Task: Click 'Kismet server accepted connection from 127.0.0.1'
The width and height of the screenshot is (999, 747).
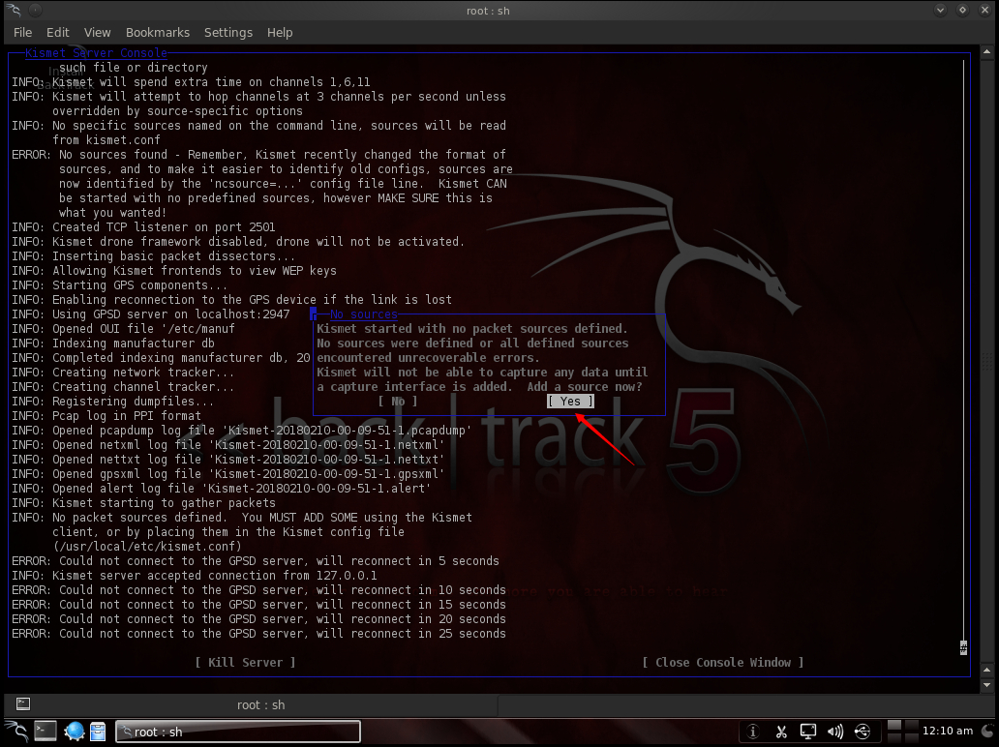Action: [x=195, y=576]
